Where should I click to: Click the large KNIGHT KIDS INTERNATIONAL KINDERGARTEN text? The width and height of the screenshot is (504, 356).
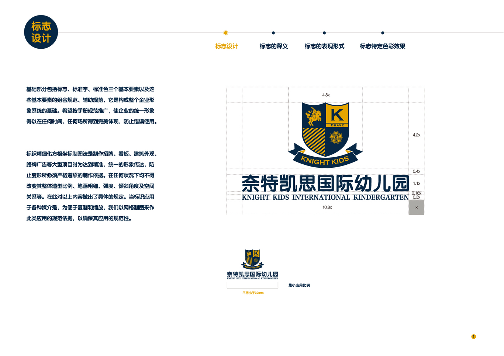(x=325, y=197)
